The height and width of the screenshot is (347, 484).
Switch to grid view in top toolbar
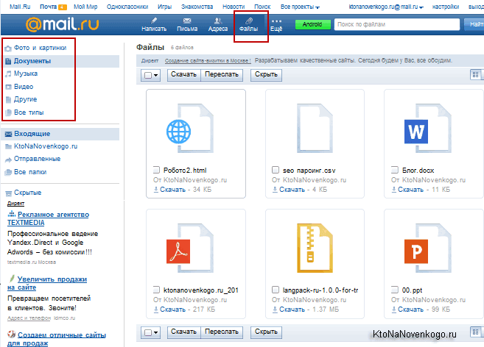point(475,74)
